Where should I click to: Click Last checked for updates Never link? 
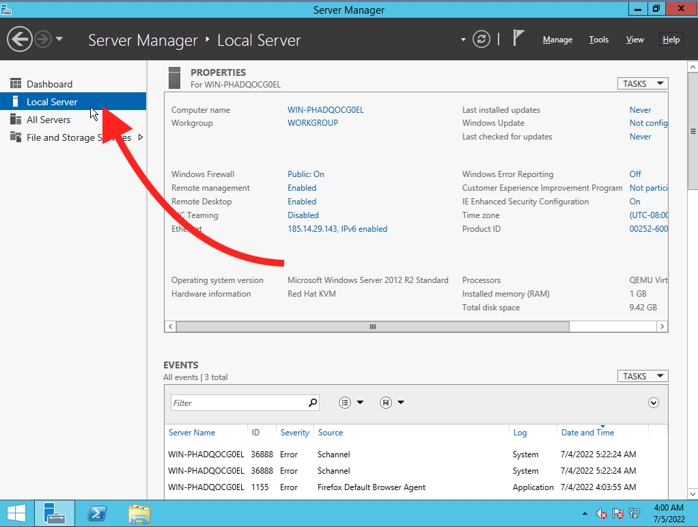click(x=640, y=137)
